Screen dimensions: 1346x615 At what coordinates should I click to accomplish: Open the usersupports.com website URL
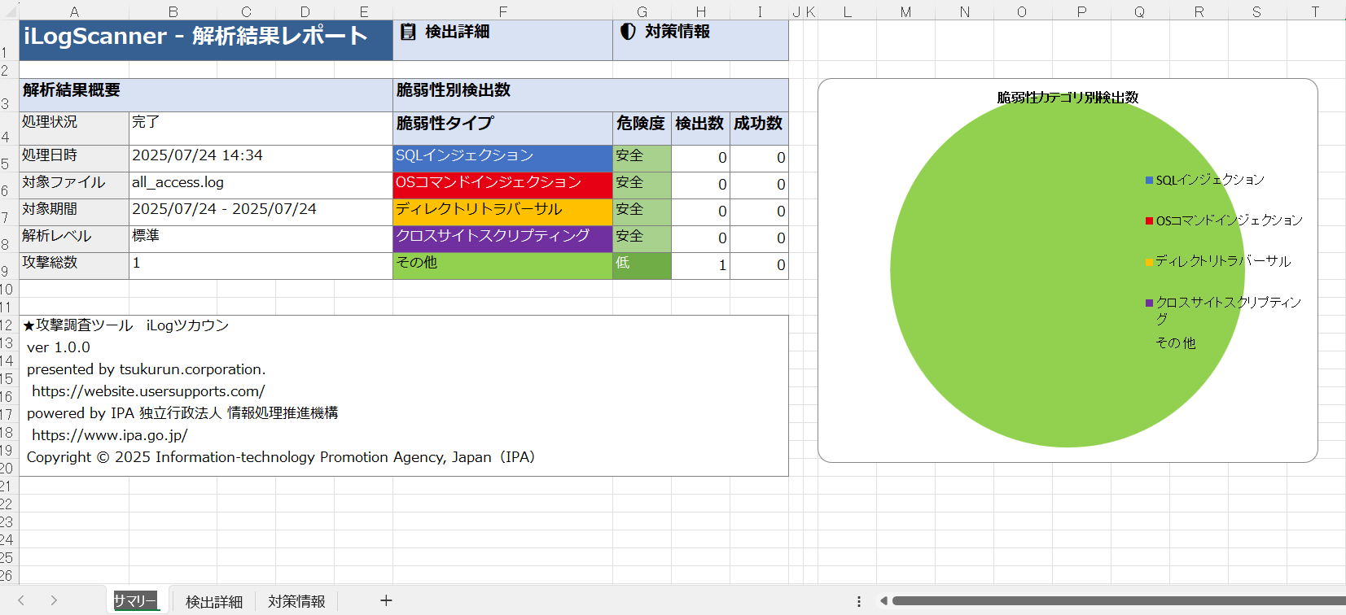(148, 391)
